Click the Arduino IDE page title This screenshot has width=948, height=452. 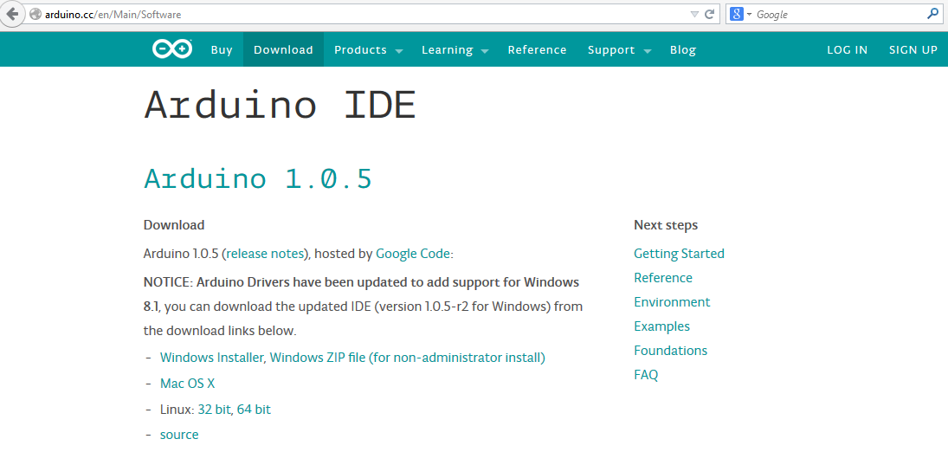tap(280, 105)
